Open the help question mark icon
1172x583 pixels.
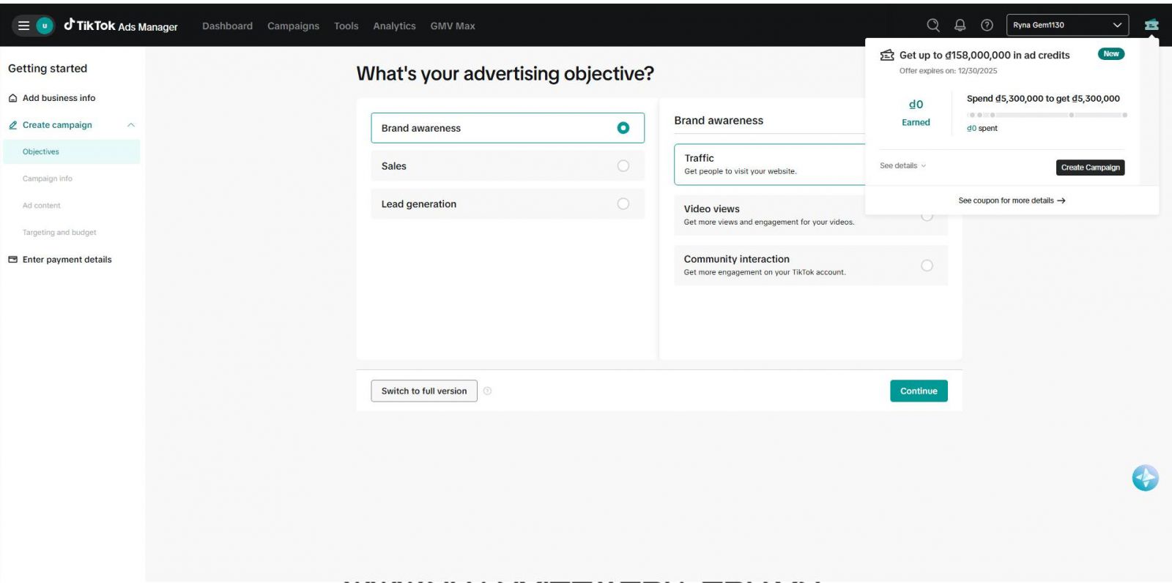pyautogui.click(x=987, y=25)
